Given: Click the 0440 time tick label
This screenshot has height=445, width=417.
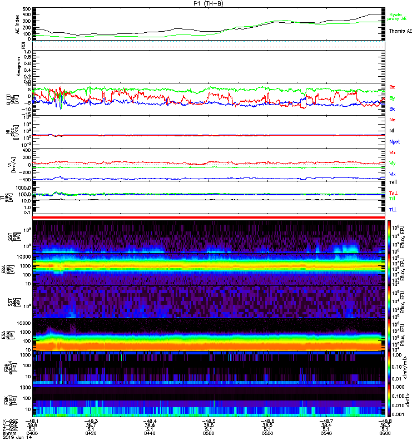Looking at the screenshot, I should point(150,433).
